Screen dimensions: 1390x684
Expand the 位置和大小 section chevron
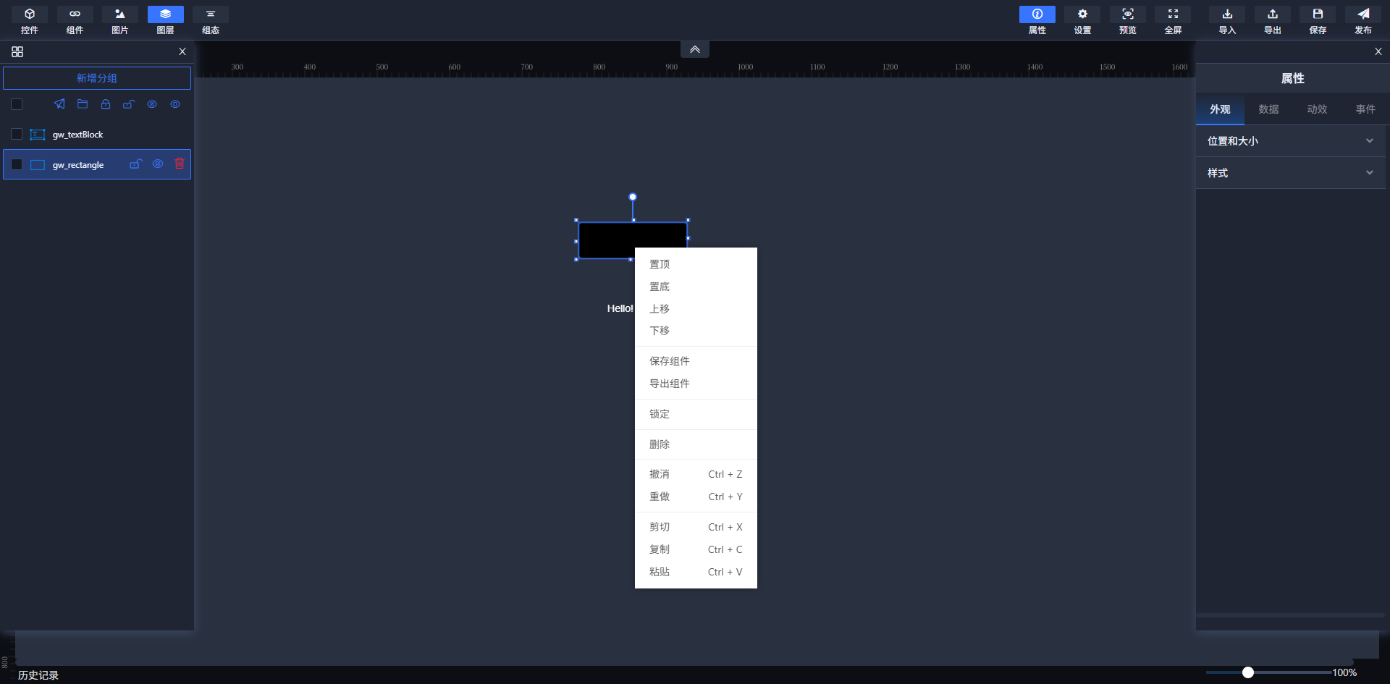[1370, 141]
